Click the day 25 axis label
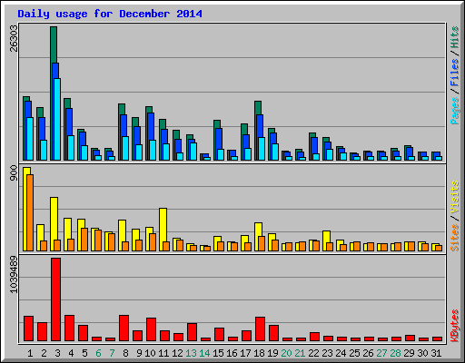Image resolution: width=465 pixels, height=363 pixels. pos(354,353)
